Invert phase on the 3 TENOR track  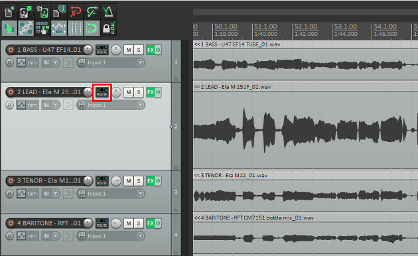click(9, 194)
